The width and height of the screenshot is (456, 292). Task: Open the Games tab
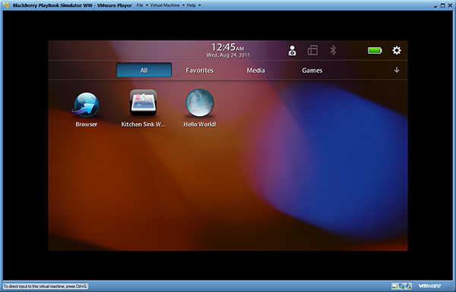point(312,71)
